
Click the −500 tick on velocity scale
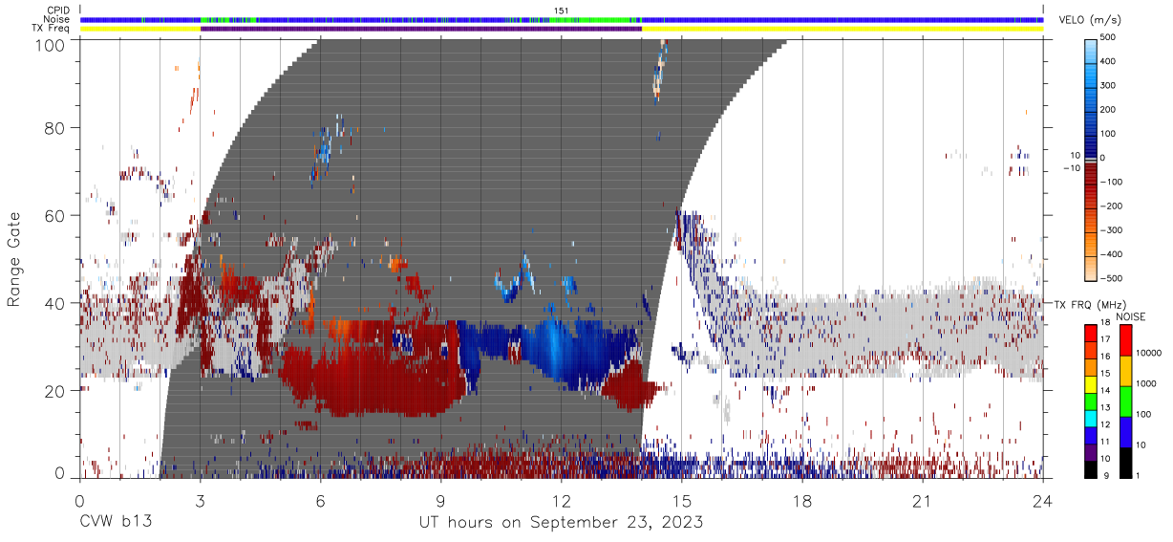1113,278
